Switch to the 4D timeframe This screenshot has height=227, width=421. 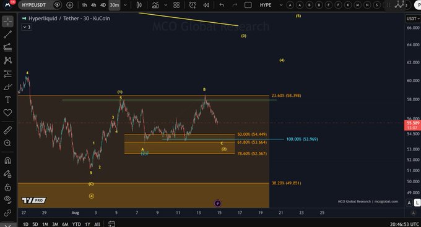pyautogui.click(x=103, y=5)
